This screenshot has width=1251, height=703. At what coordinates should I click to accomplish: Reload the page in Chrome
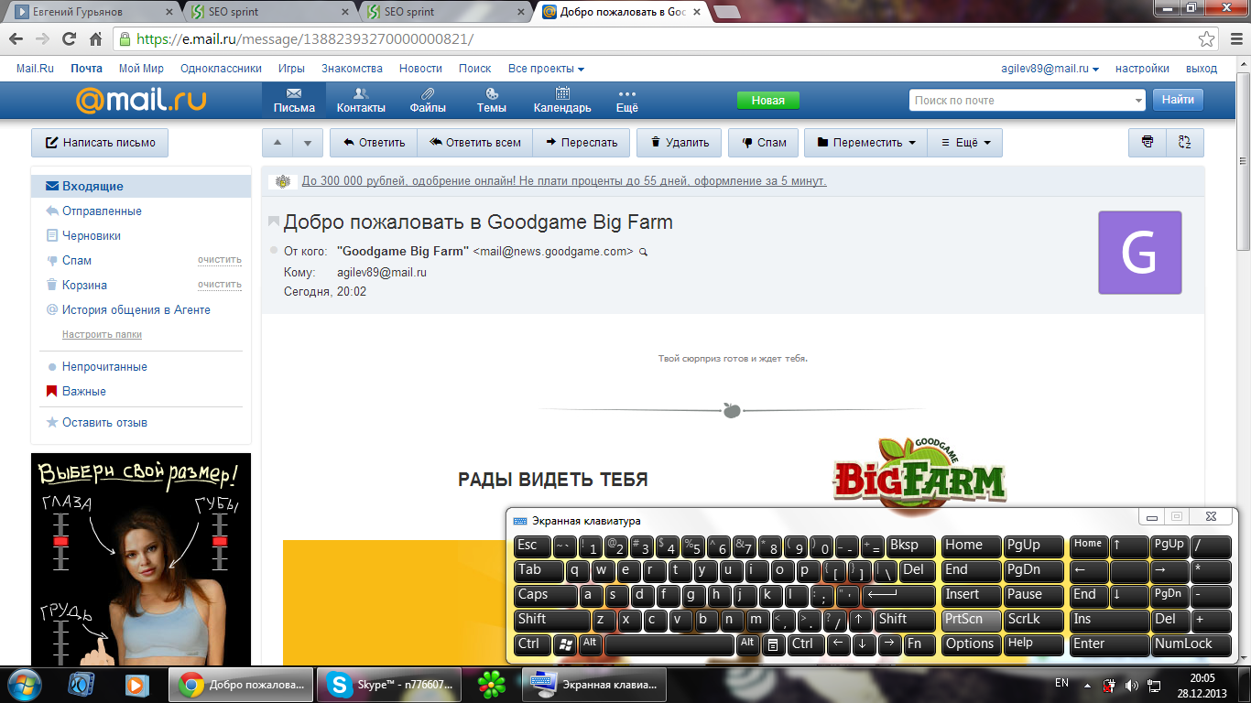[69, 39]
